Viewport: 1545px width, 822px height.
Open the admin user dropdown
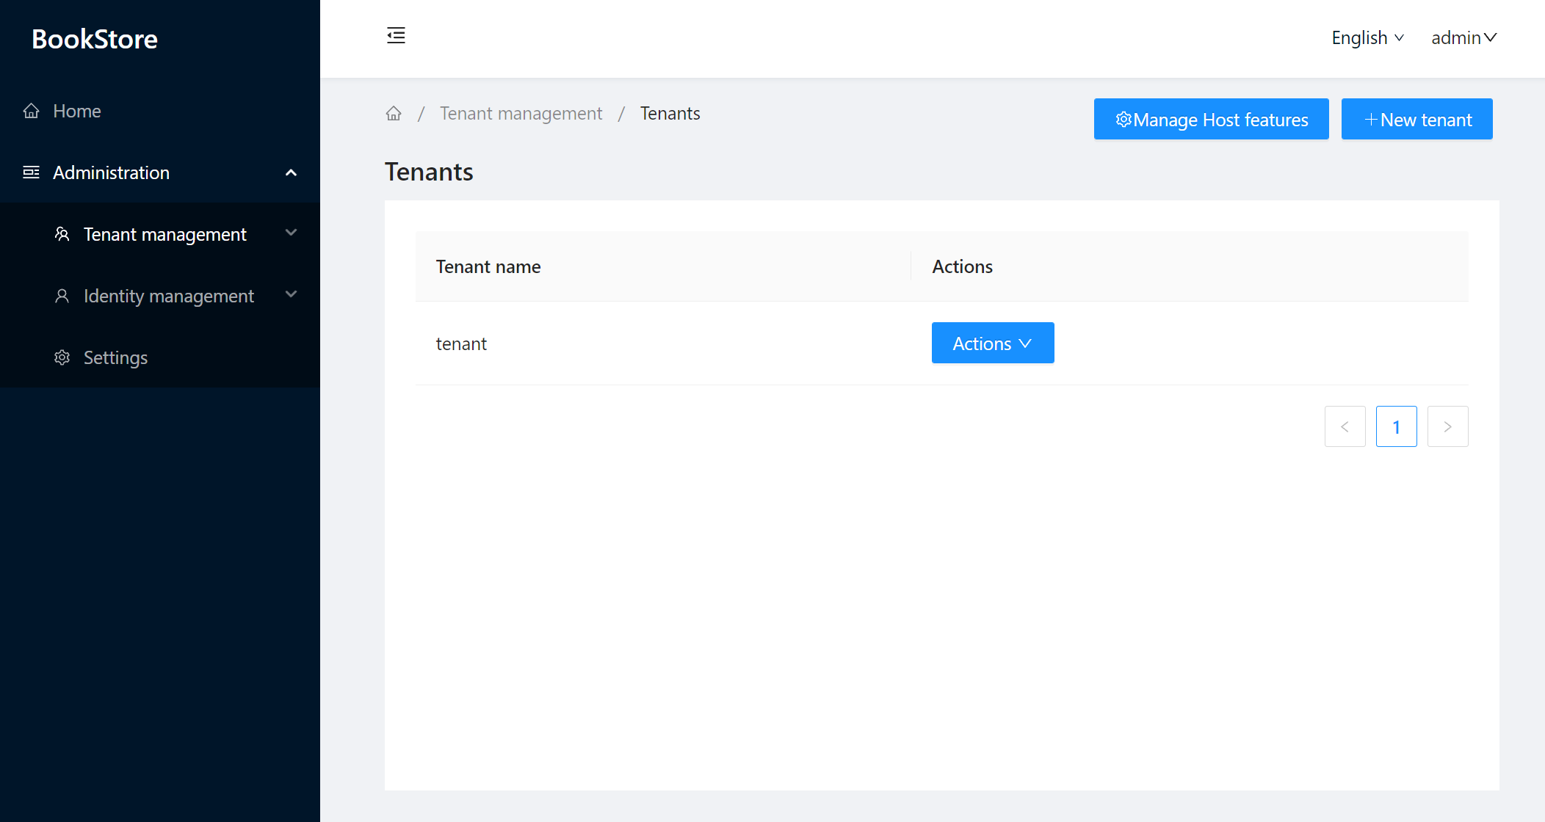pyautogui.click(x=1463, y=37)
